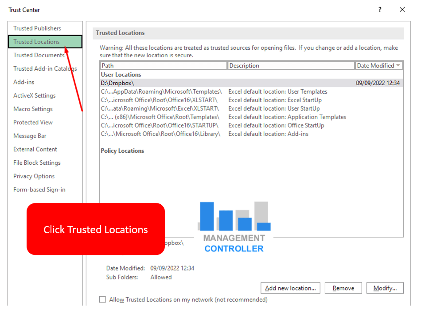Click the Add new location button
Image resolution: width=425 pixels, height=310 pixels.
click(x=290, y=288)
